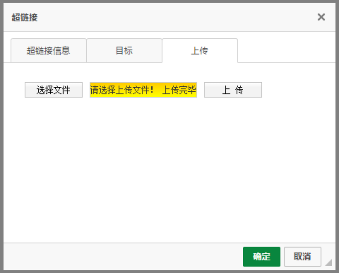Switch to the 超链接信息 tab

48,51
